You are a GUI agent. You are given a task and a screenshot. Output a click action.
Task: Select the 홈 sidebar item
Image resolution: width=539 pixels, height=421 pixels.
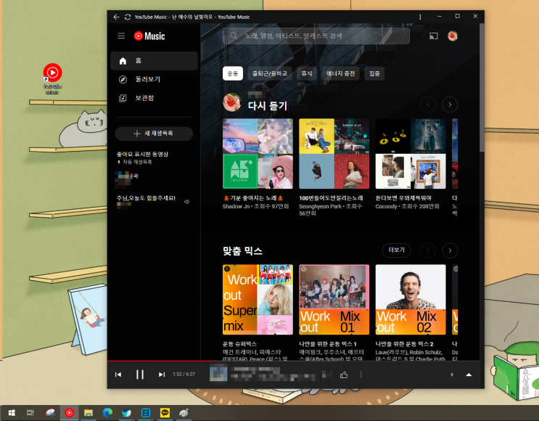tap(154, 61)
